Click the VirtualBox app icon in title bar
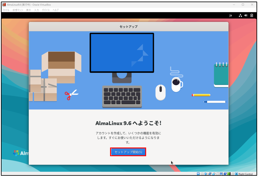 [4, 5]
